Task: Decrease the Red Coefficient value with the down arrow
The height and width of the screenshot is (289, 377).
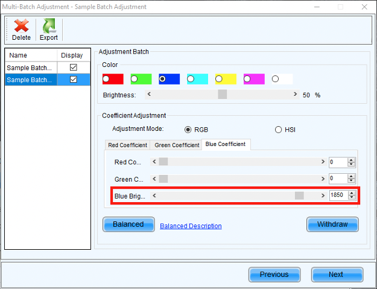Action: click(352, 165)
